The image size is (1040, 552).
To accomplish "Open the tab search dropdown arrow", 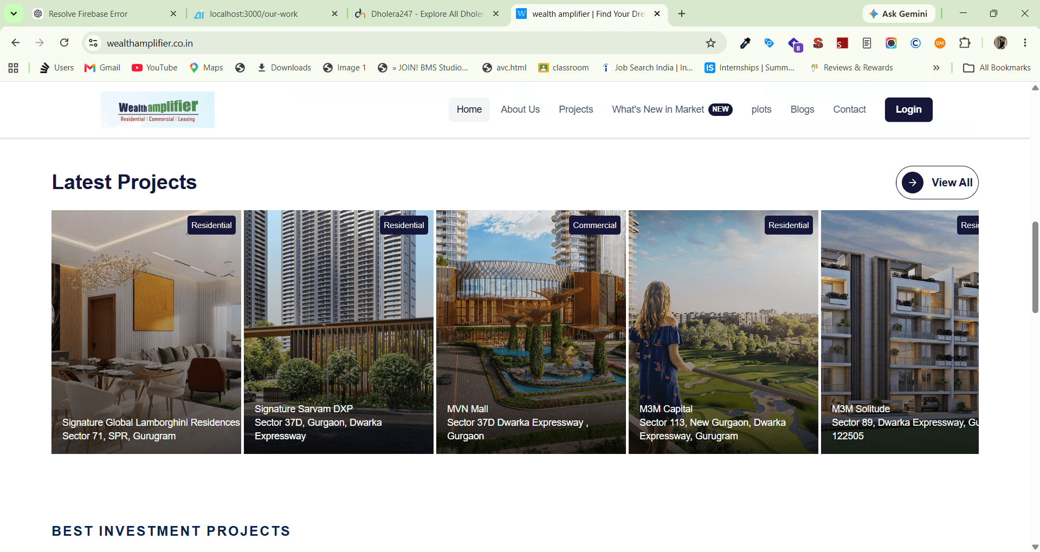I will tap(14, 14).
